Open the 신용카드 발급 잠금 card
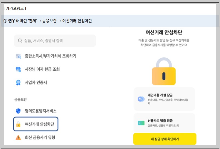220x149 pixels. pos(164,122)
